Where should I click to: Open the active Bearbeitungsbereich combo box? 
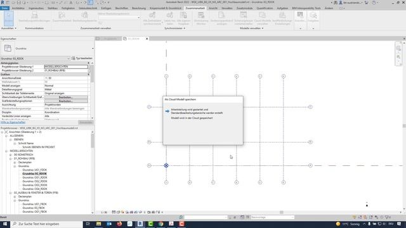tap(119, 18)
